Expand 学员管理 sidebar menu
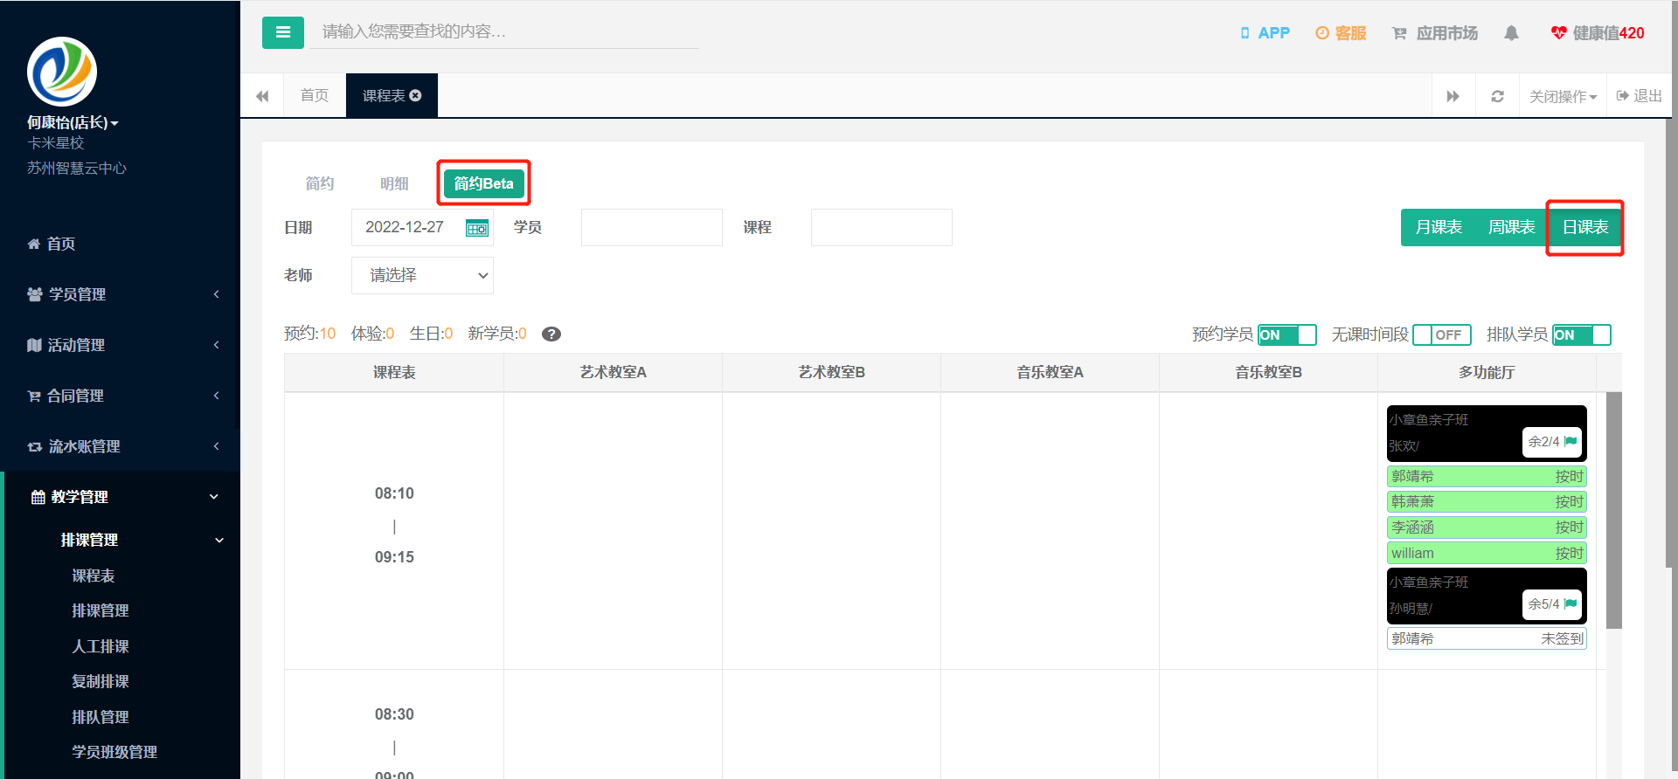The height and width of the screenshot is (779, 1678). [x=120, y=294]
